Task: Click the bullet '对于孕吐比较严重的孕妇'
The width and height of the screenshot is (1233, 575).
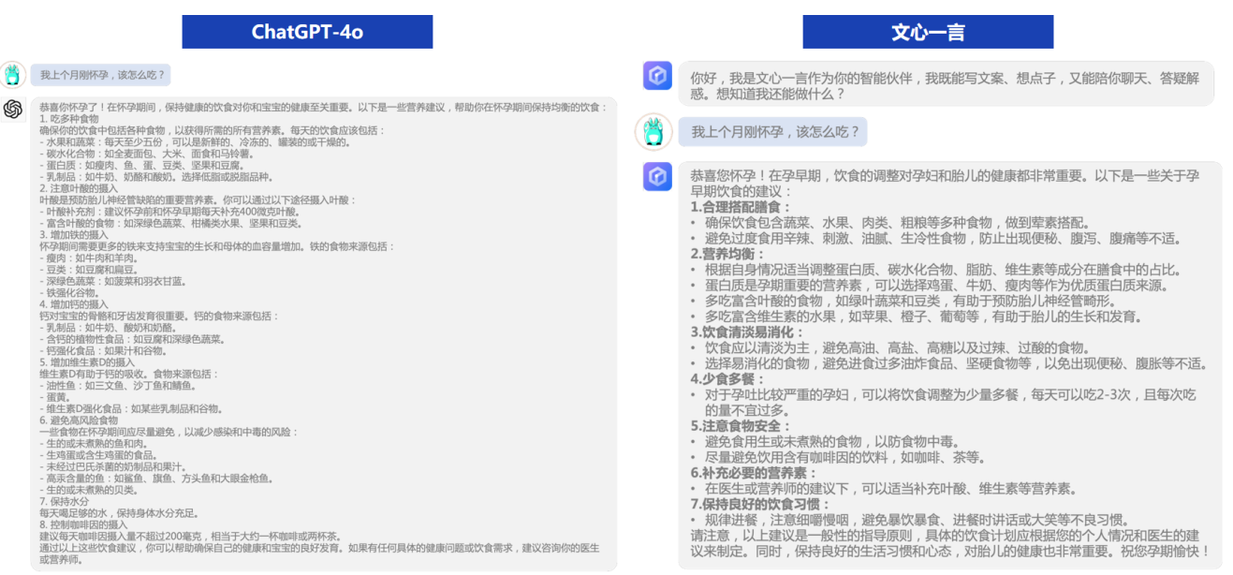Action: pyautogui.click(x=943, y=403)
